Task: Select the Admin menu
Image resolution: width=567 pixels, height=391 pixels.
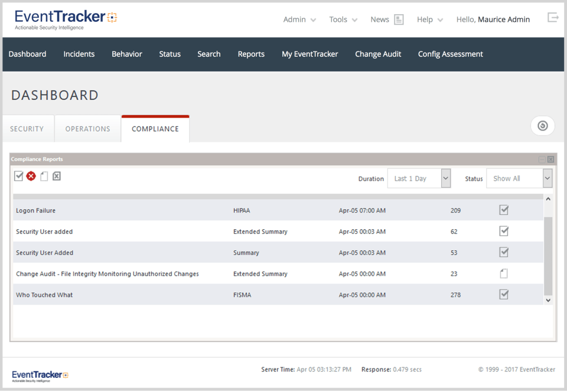Action: 299,19
